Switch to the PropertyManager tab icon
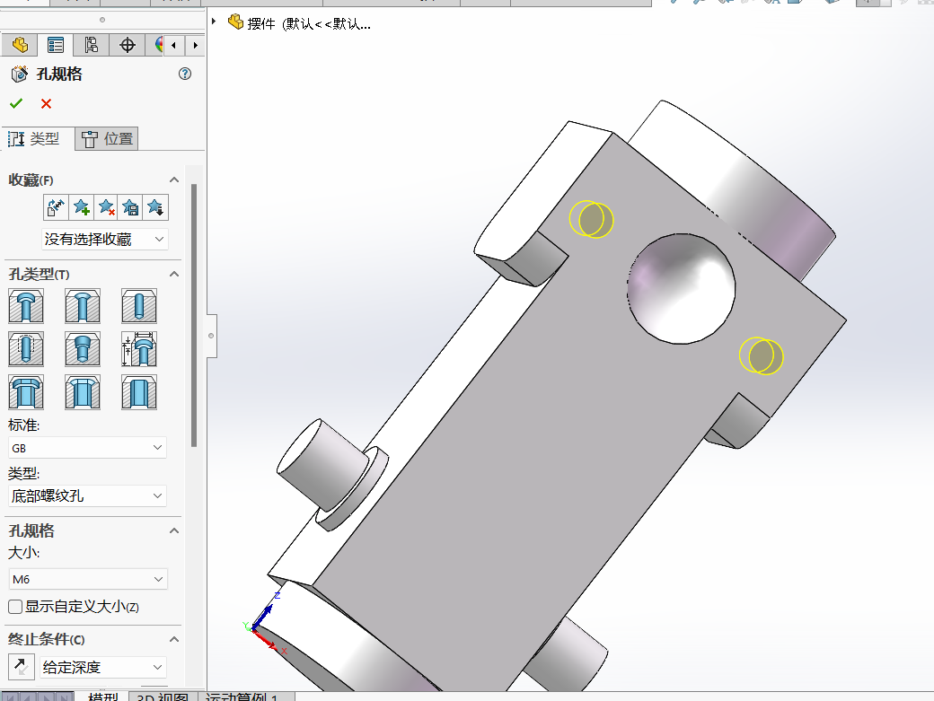934x701 pixels. point(56,45)
